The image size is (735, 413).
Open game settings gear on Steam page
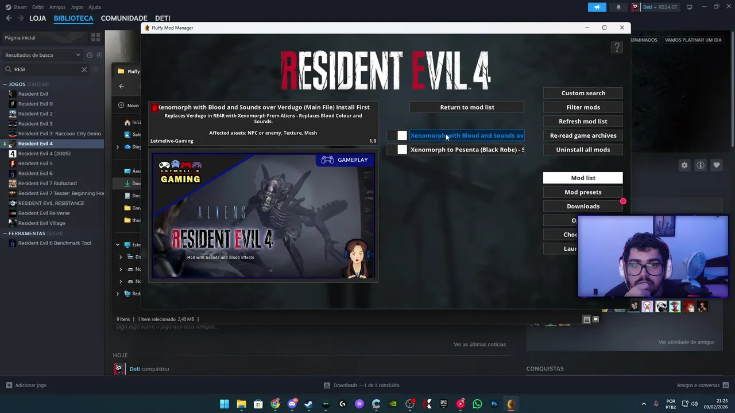(684, 165)
